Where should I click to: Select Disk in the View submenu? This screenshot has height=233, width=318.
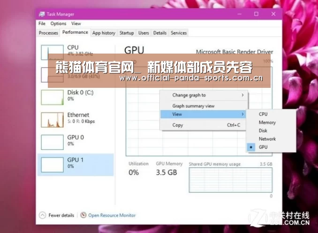[x=271, y=131]
